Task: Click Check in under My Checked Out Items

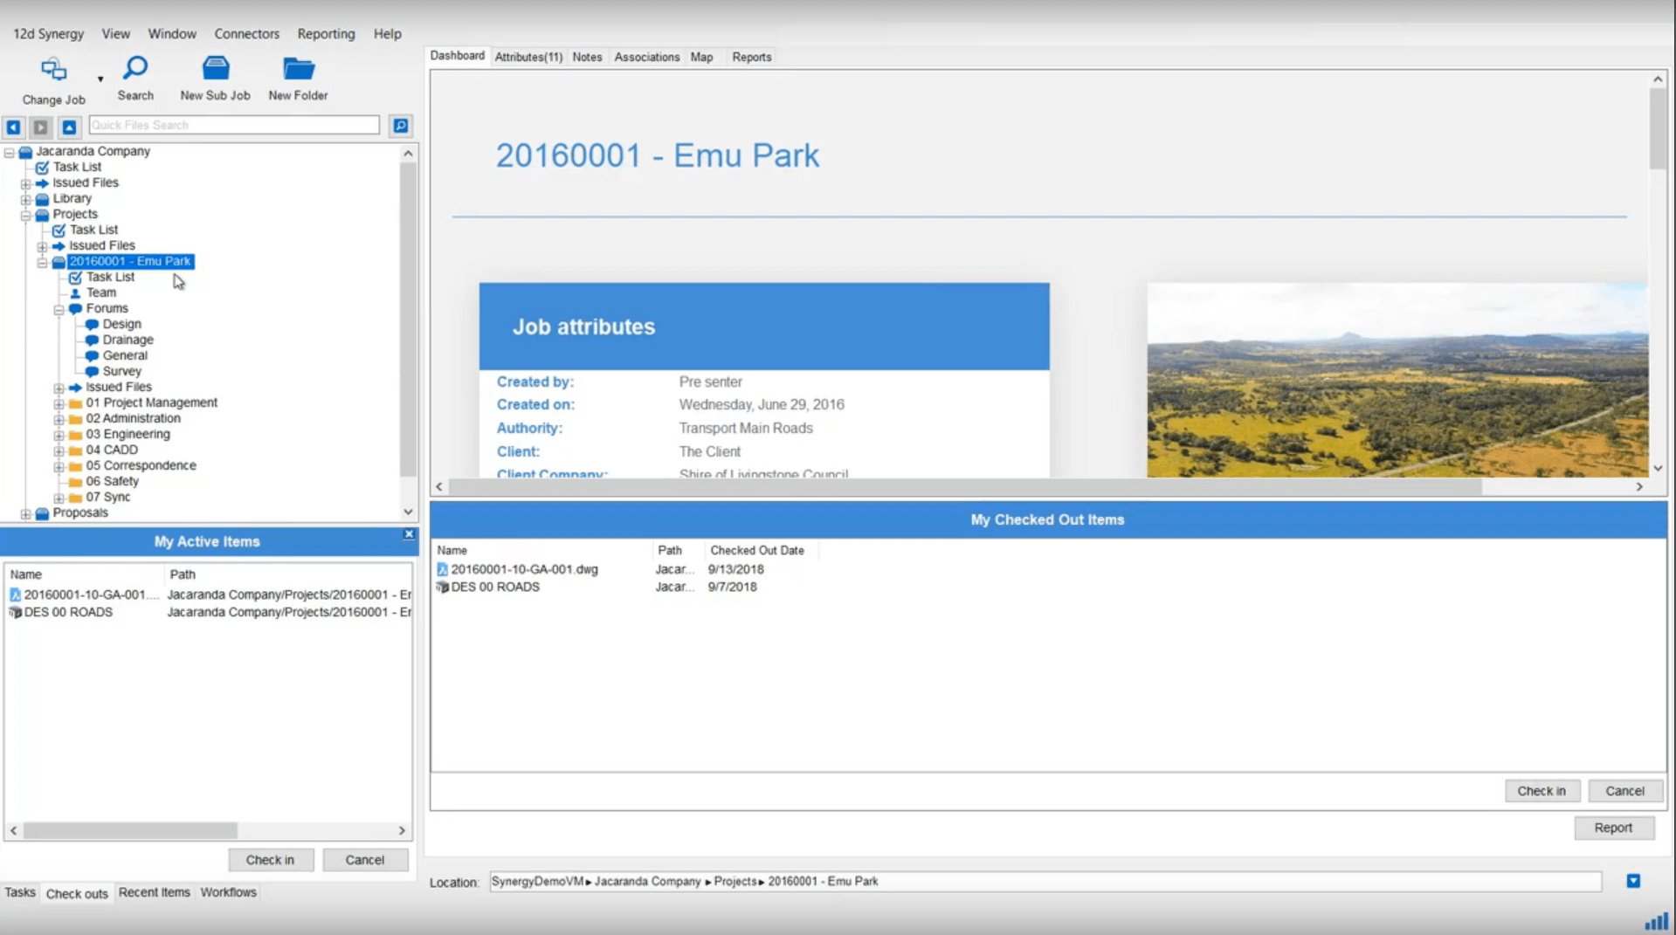Action: click(x=1542, y=791)
